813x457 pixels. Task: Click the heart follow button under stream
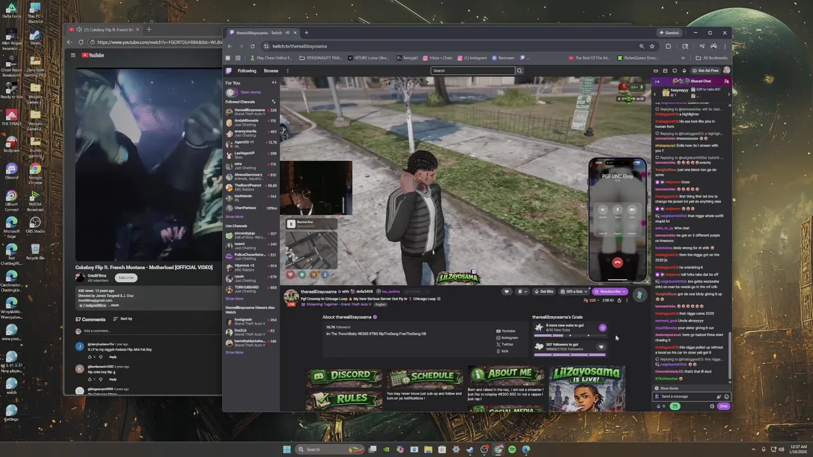pos(506,291)
